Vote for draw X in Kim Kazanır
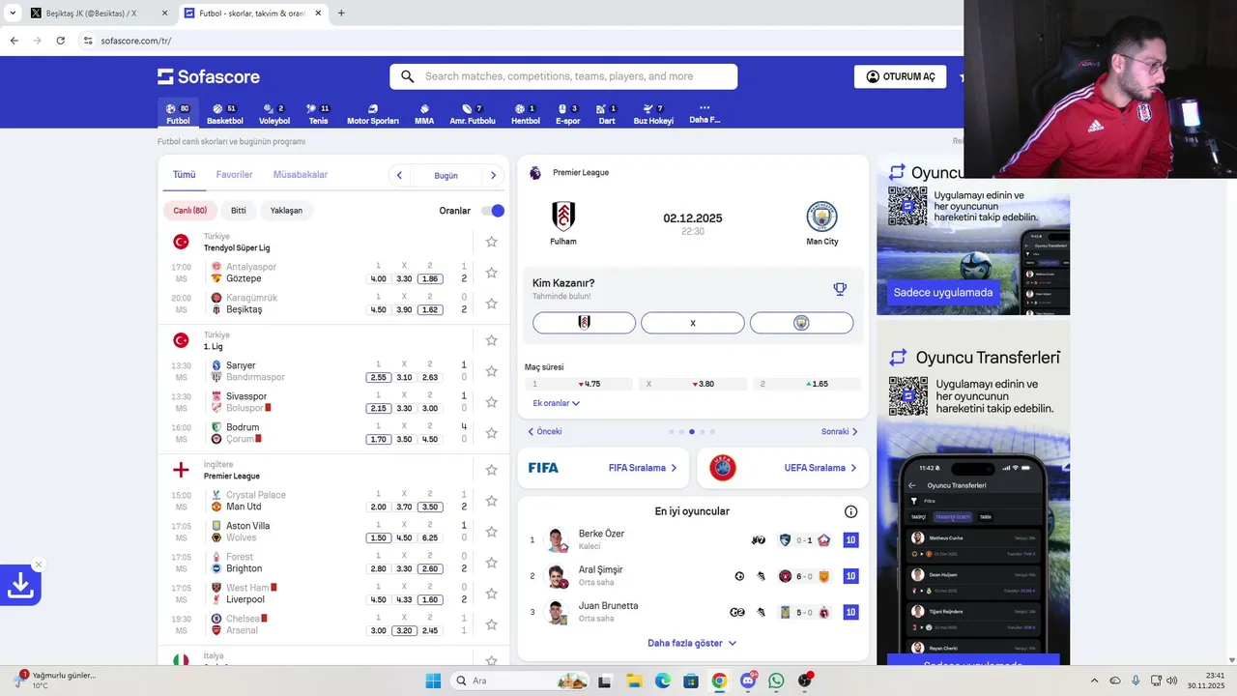This screenshot has width=1237, height=696. (693, 323)
